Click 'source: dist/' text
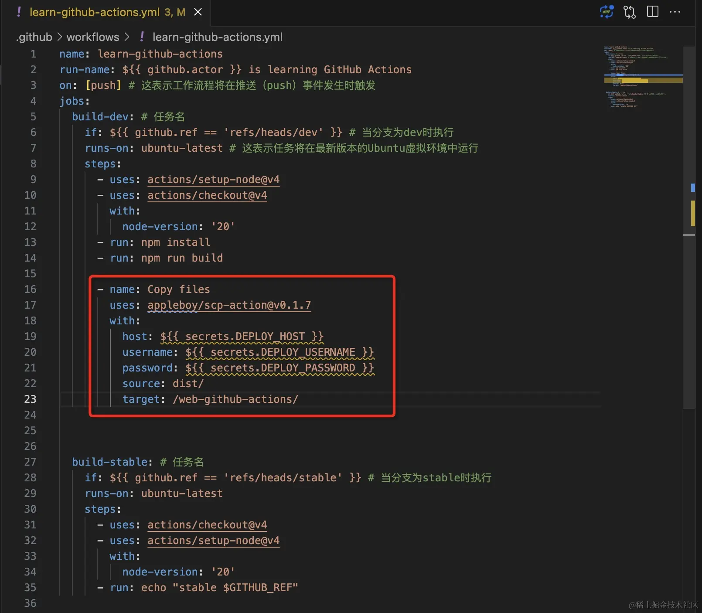 [x=163, y=384]
